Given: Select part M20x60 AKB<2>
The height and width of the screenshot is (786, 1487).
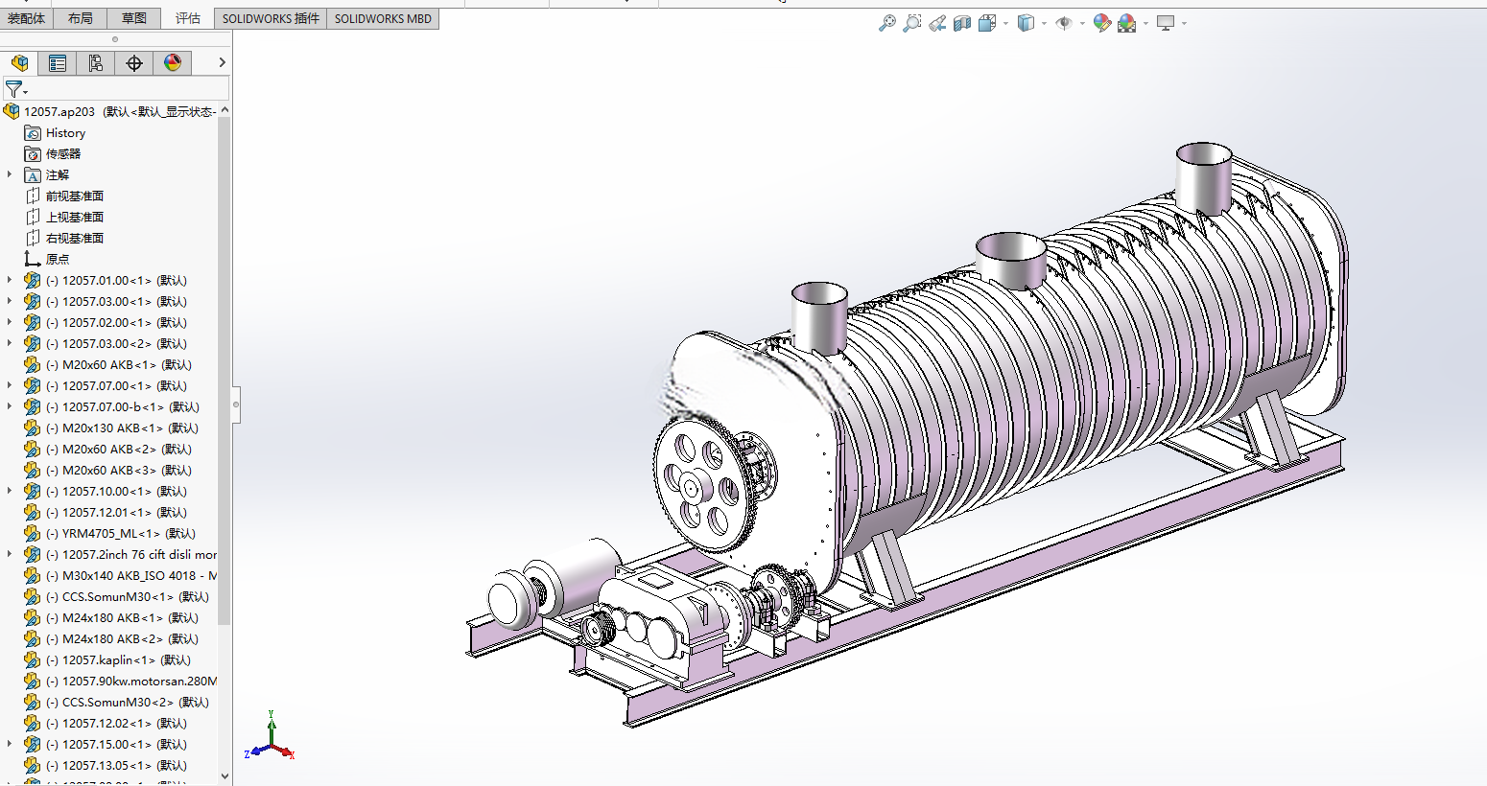Looking at the screenshot, I should pos(119,450).
